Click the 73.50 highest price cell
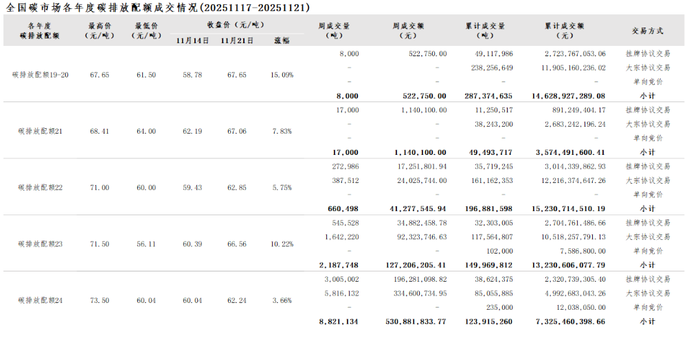The height and width of the screenshot is (340, 689). pyautogui.click(x=100, y=300)
